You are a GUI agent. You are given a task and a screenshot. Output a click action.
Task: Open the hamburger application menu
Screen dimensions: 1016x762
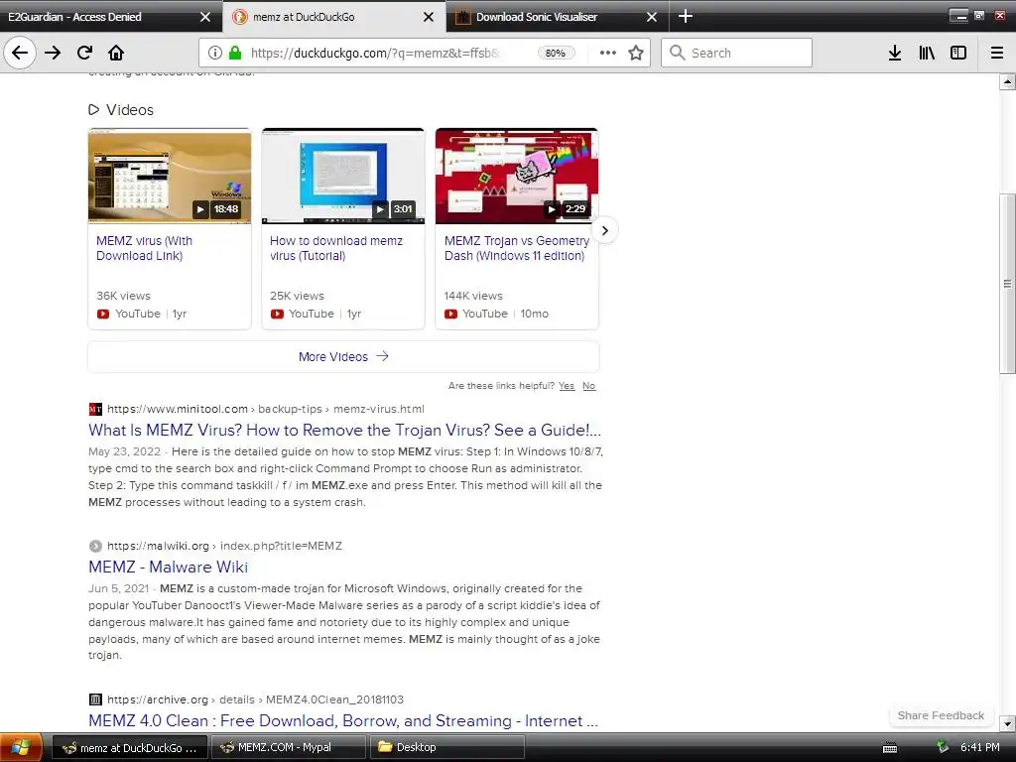pyautogui.click(x=997, y=53)
